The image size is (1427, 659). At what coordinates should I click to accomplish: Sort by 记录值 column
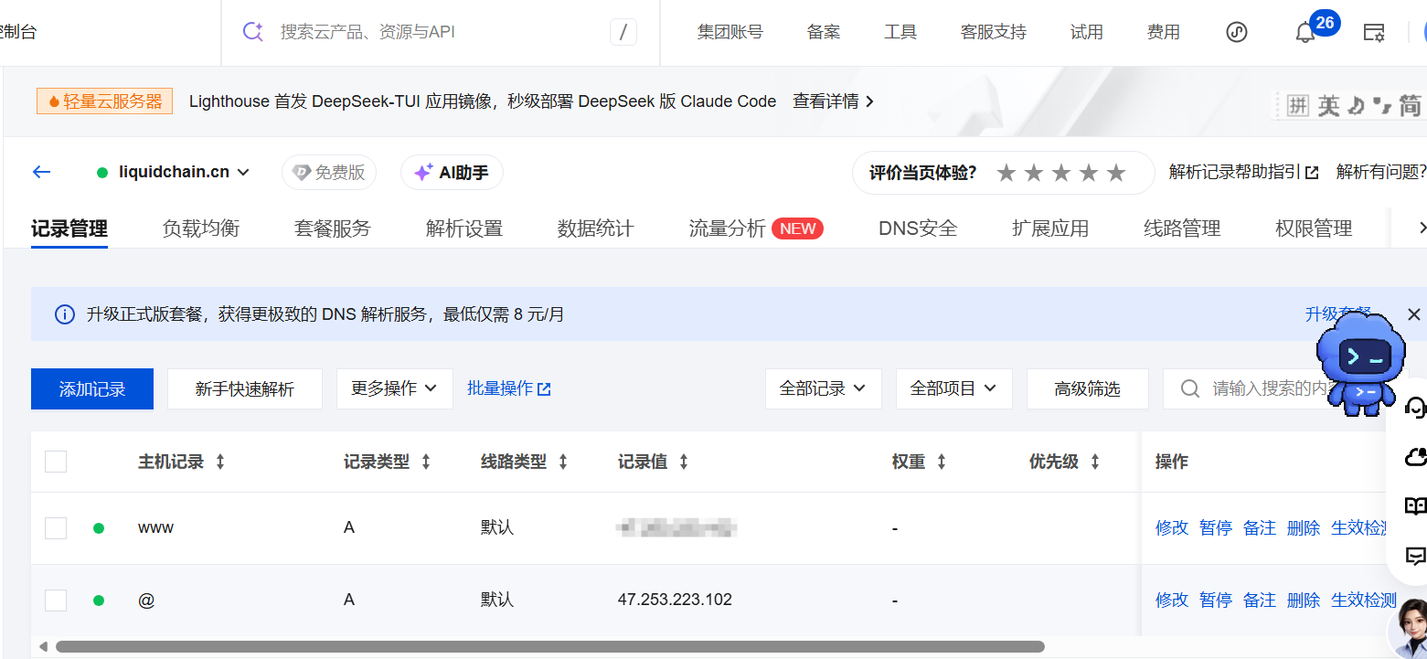[684, 462]
